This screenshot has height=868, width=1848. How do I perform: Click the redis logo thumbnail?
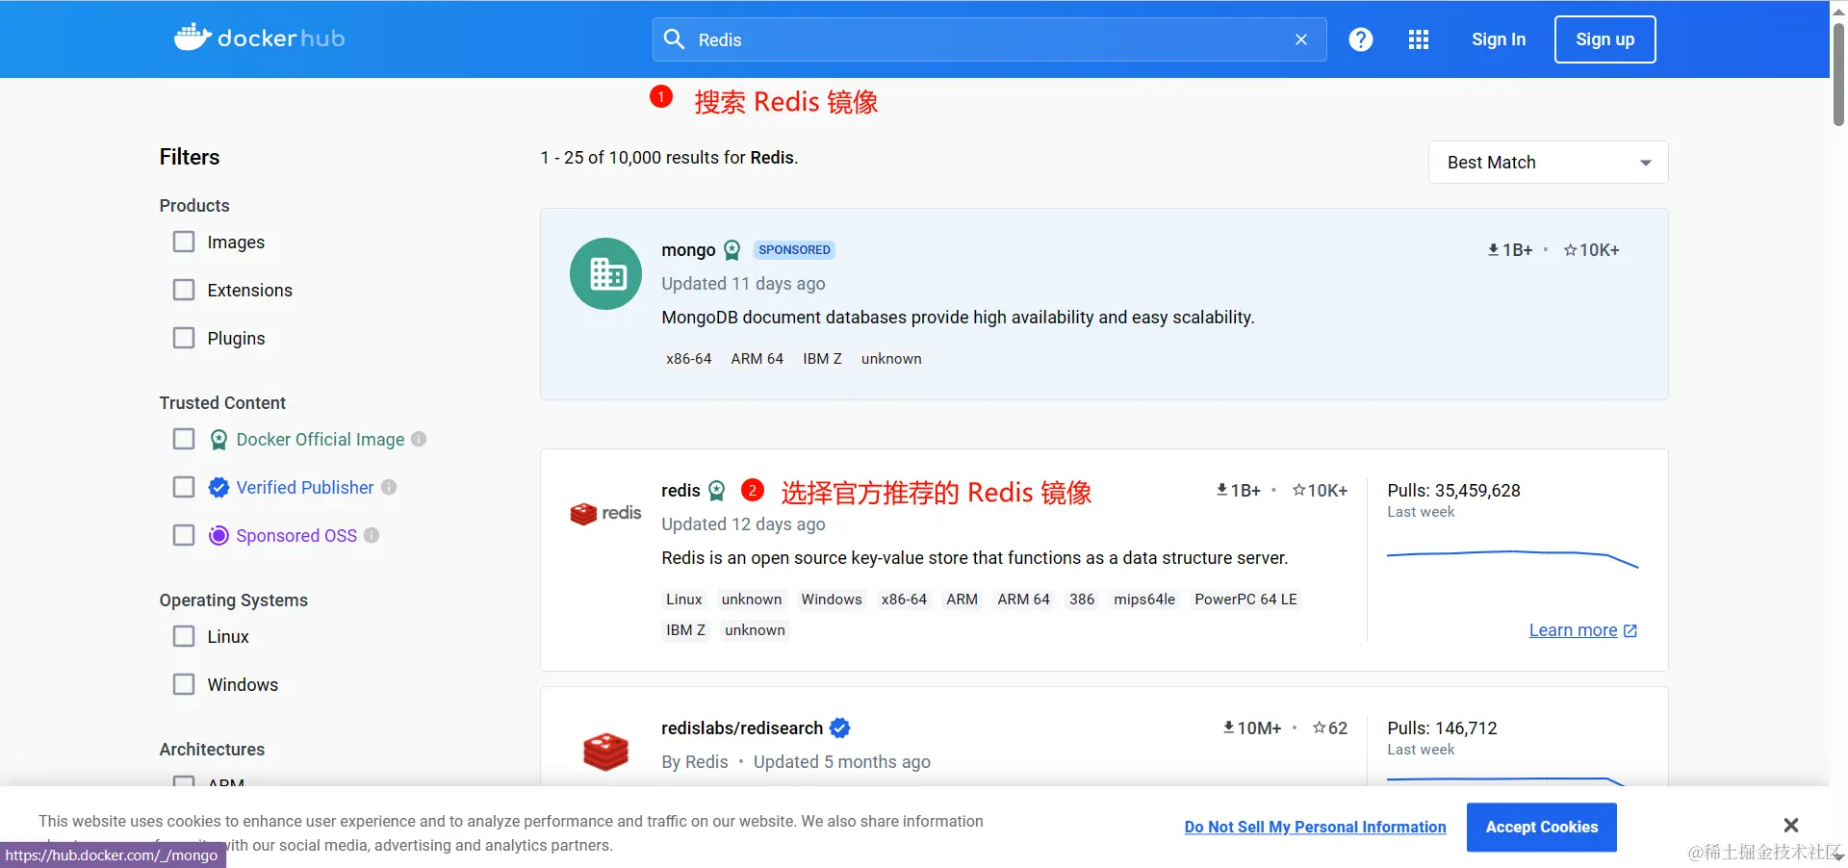tap(606, 514)
